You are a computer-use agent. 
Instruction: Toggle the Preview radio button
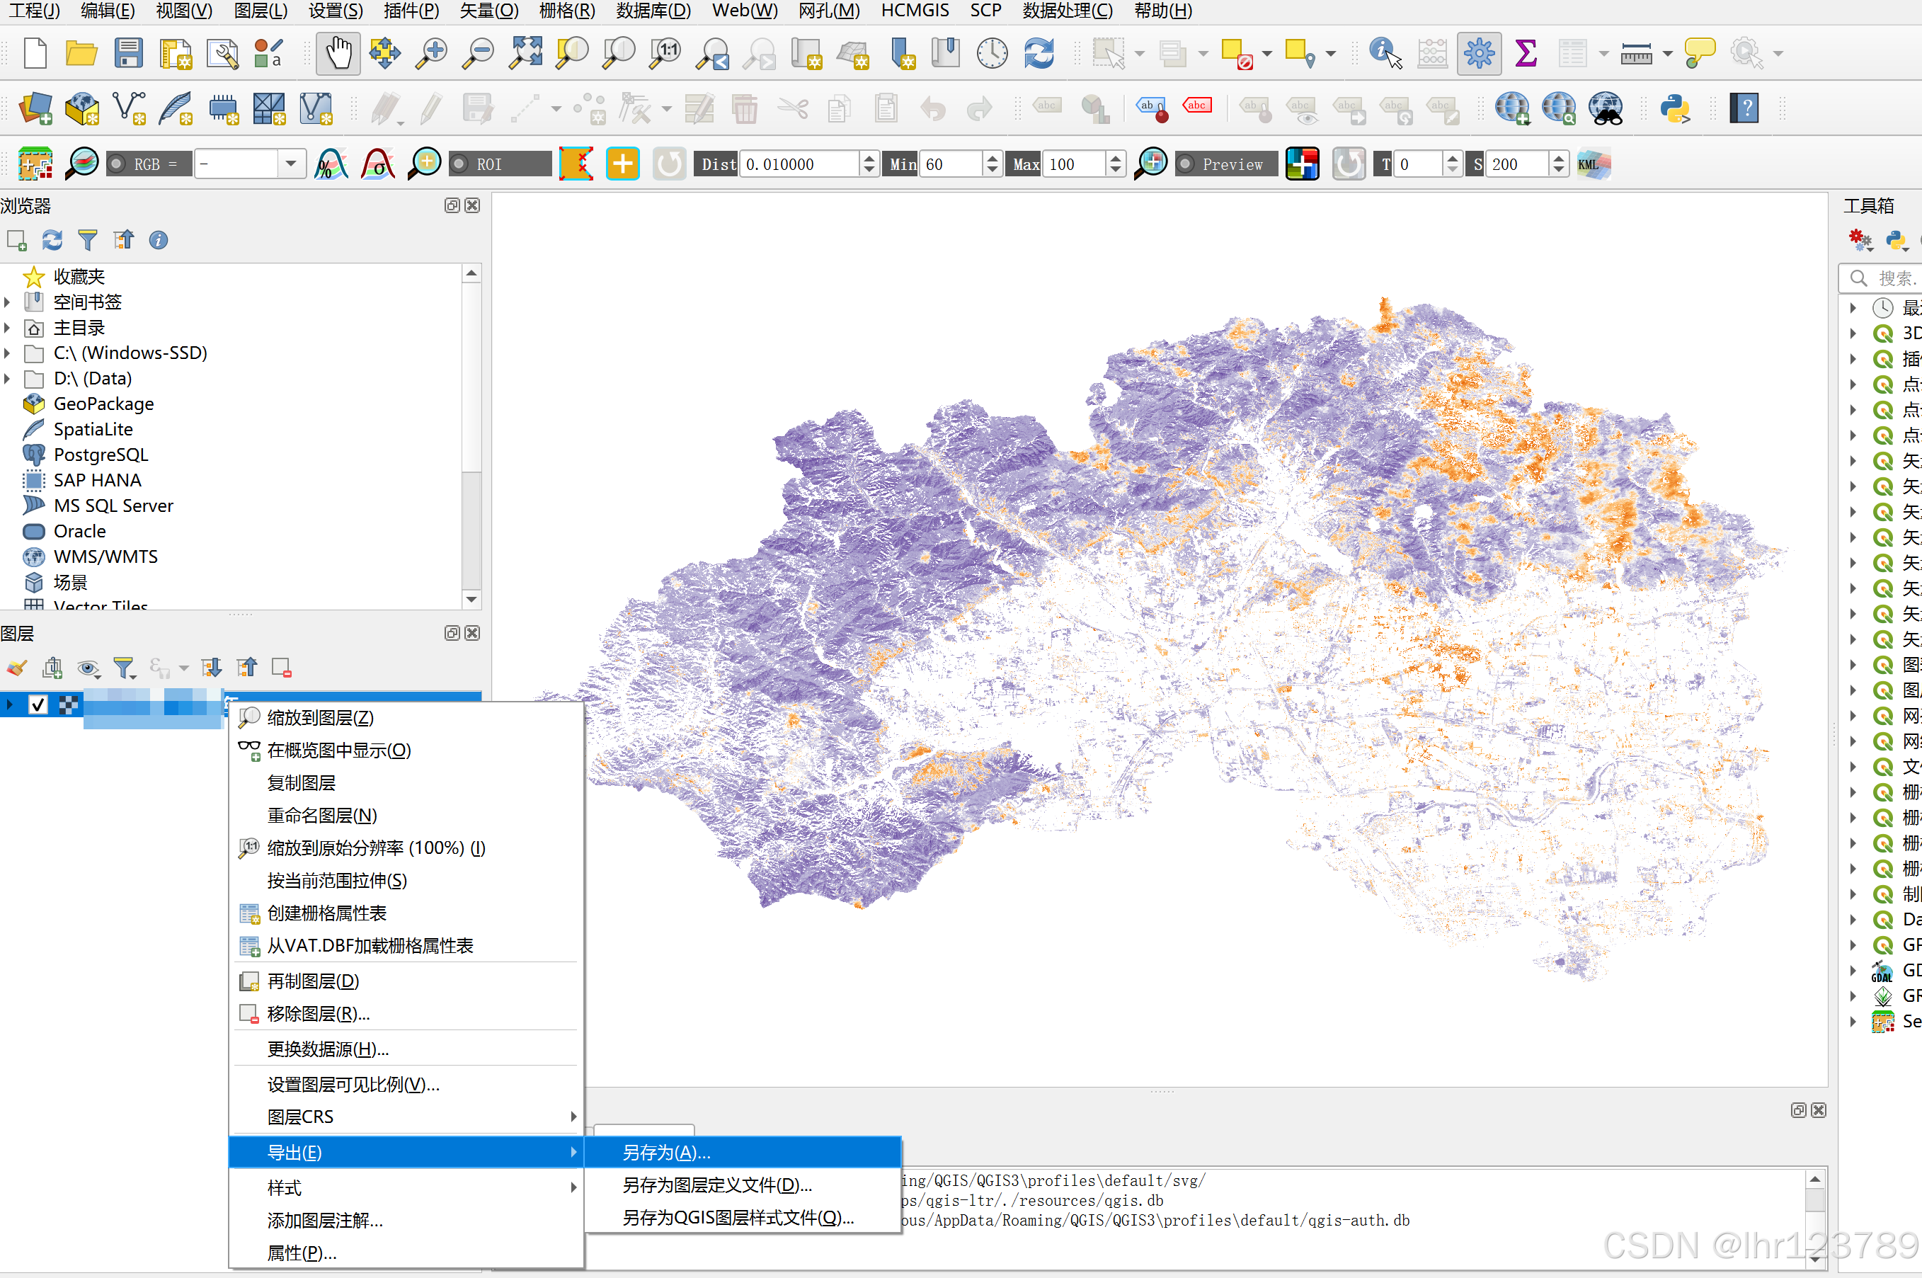tap(1186, 164)
